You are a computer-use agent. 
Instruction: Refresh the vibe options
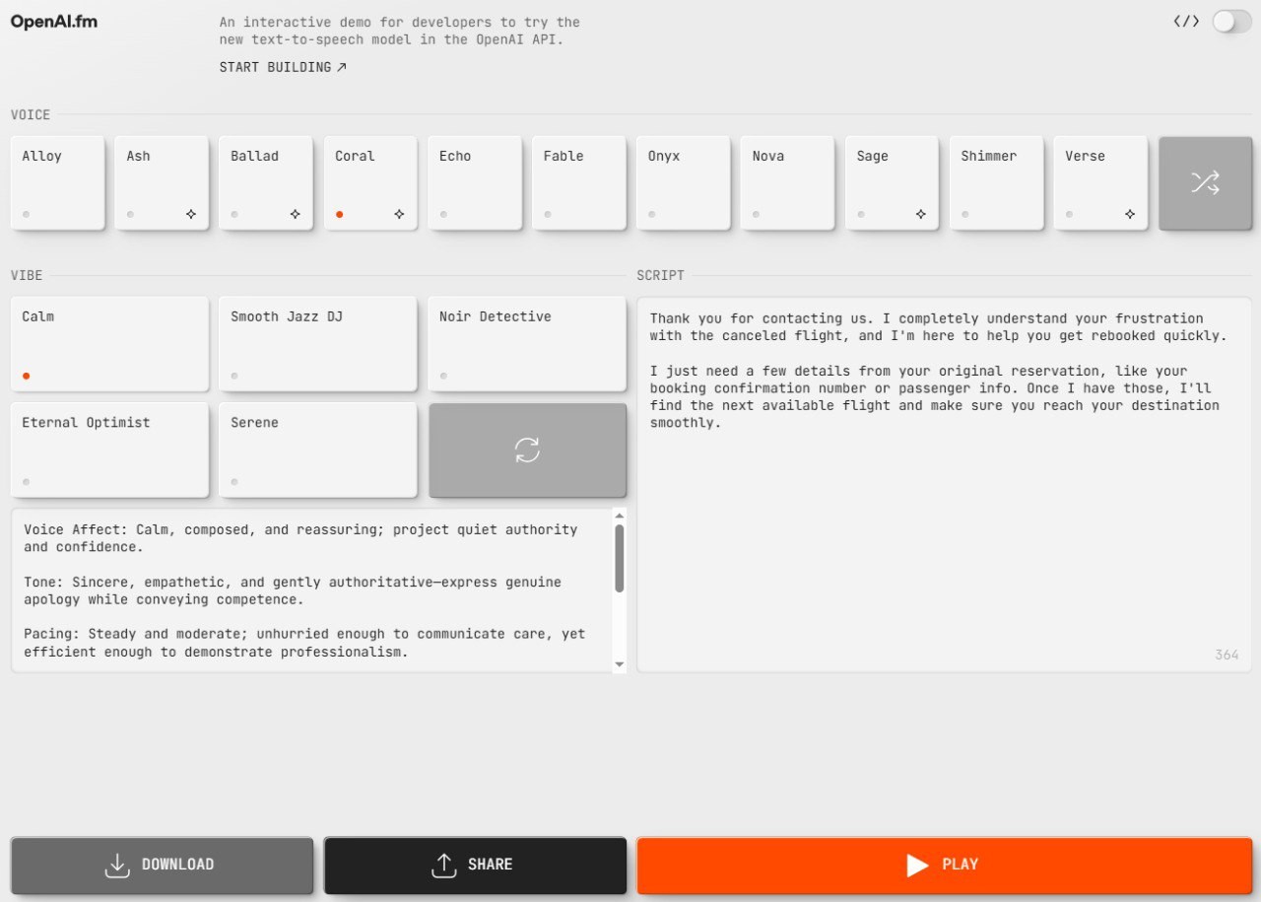coord(527,450)
